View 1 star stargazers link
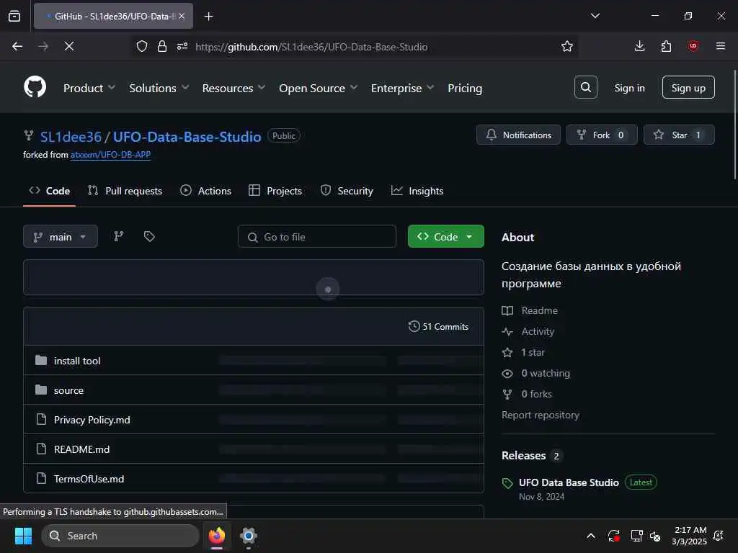The height and width of the screenshot is (553, 738). (533, 352)
